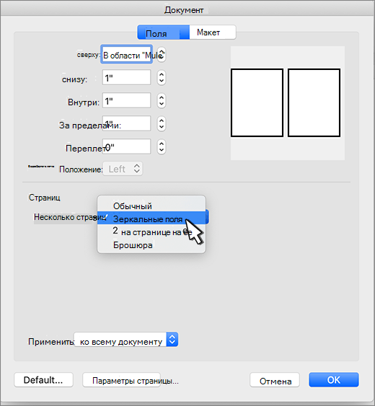
Task: Click the Переплет gutter stepper arrows
Action: pos(162,147)
